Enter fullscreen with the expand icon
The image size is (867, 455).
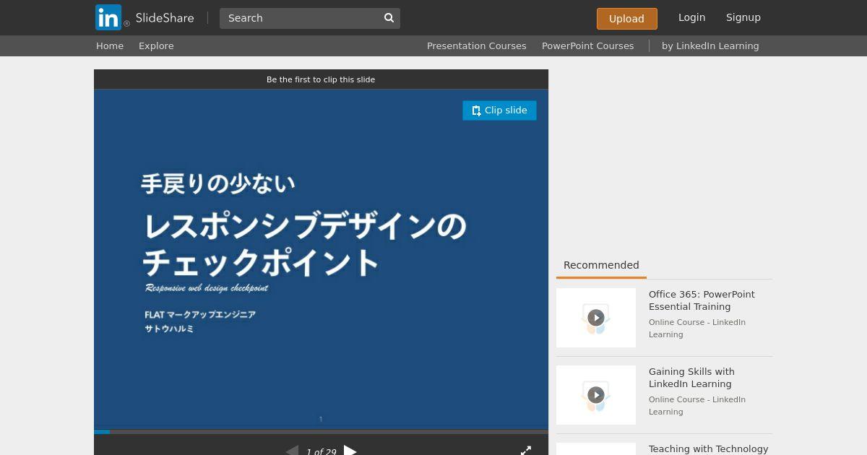click(x=526, y=451)
